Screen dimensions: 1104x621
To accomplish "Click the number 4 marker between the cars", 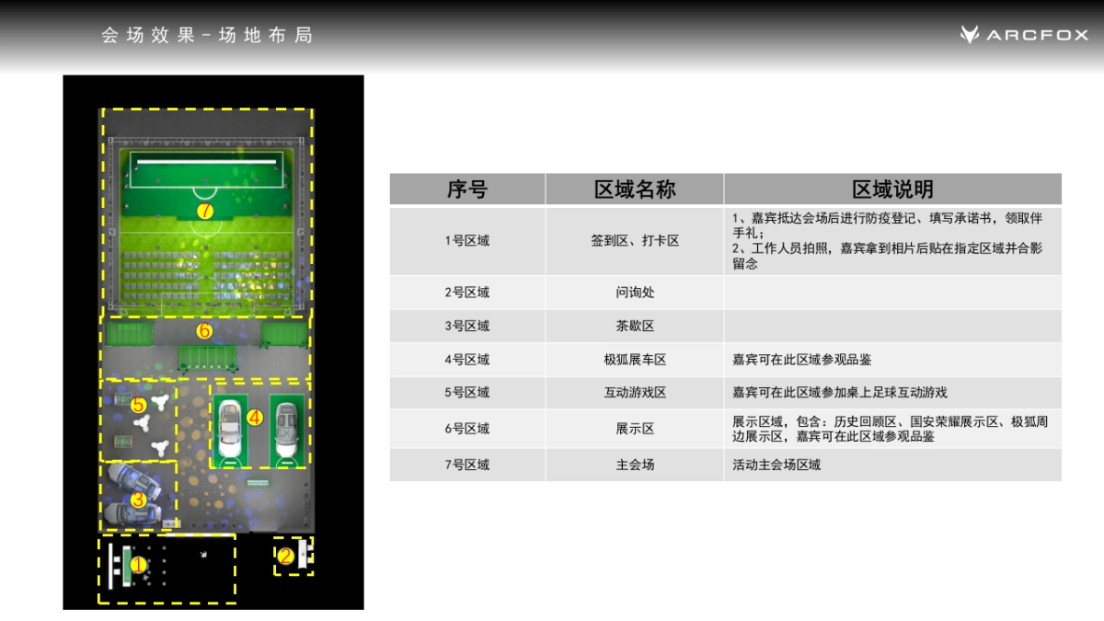I will [254, 417].
